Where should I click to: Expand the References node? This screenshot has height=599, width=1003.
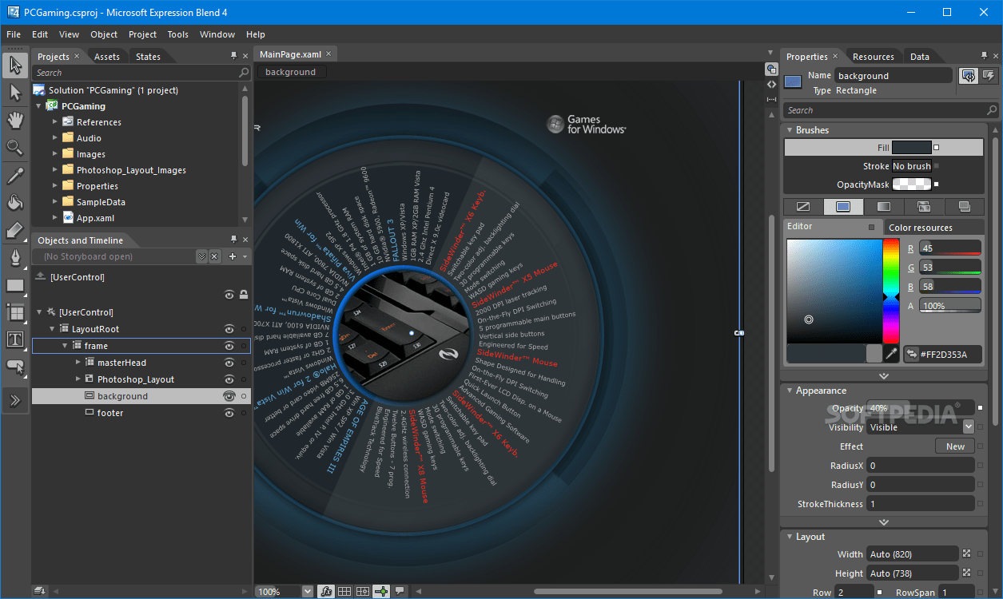tap(55, 122)
